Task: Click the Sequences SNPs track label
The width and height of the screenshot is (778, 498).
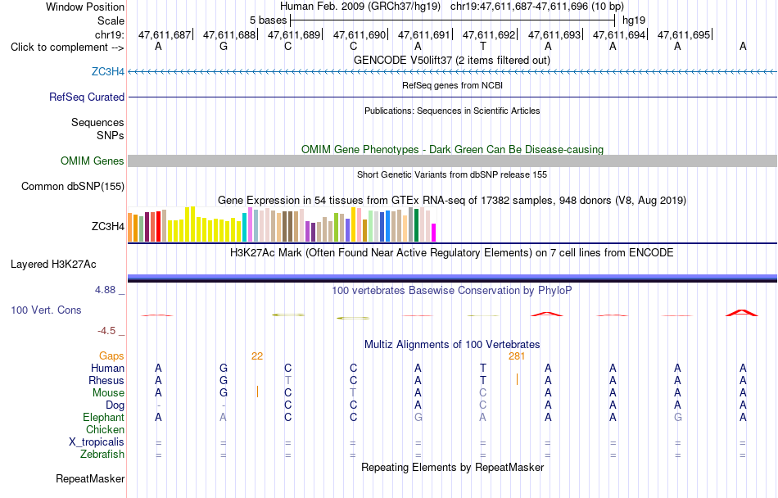Action: click(97, 129)
